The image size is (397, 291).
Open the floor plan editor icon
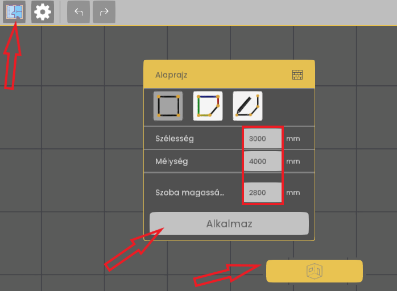click(14, 12)
